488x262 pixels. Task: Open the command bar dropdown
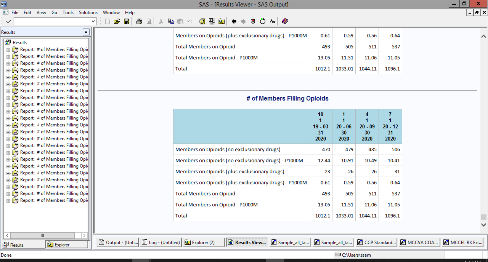[93, 21]
